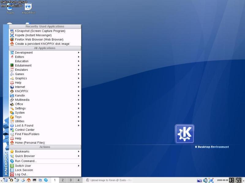The height and width of the screenshot is (183, 245).
Task: Click the date 2006-06-06 in panel
Action: point(223,180)
